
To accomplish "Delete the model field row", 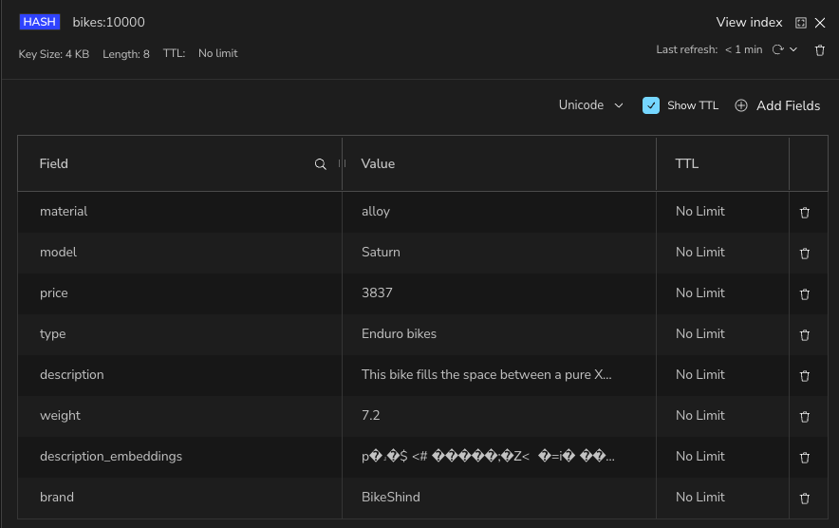I will pos(804,254).
